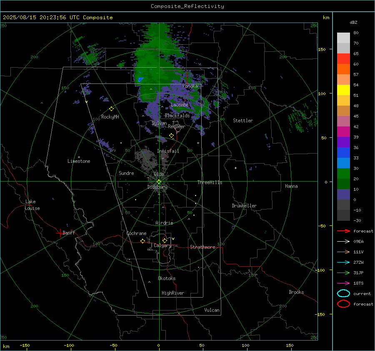Click the Innisfail city label
The width and height of the screenshot is (375, 351).
[x=168, y=151]
